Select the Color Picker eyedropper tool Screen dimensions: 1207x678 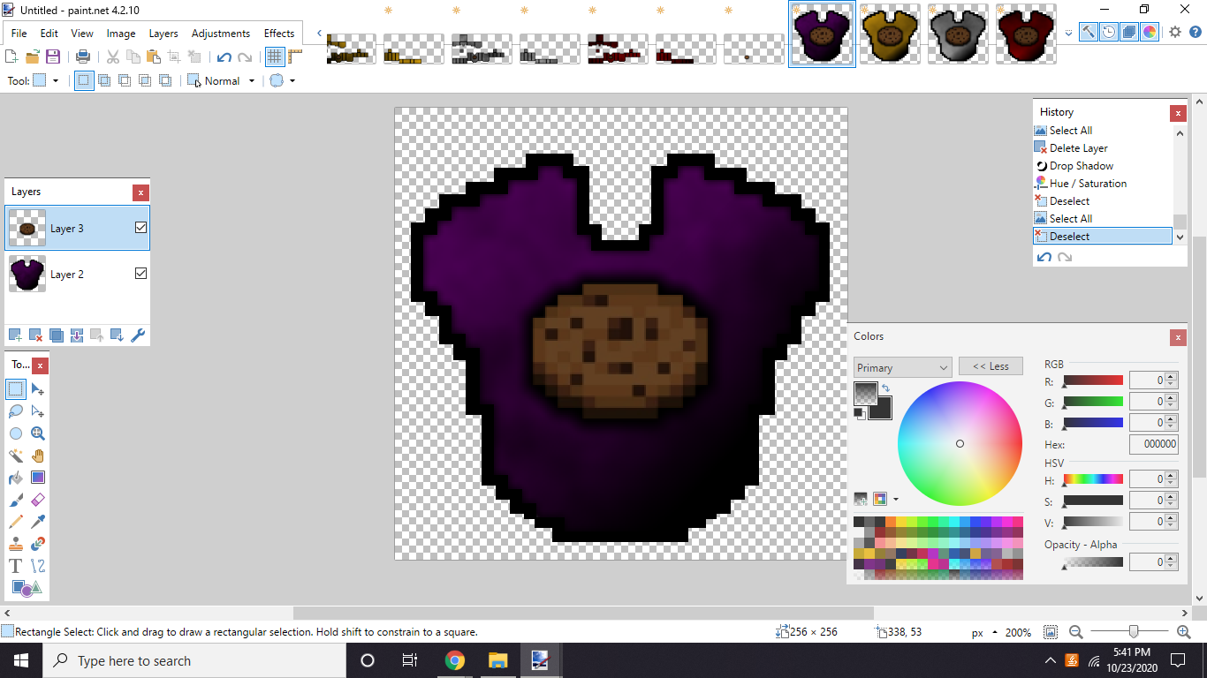coord(38,522)
